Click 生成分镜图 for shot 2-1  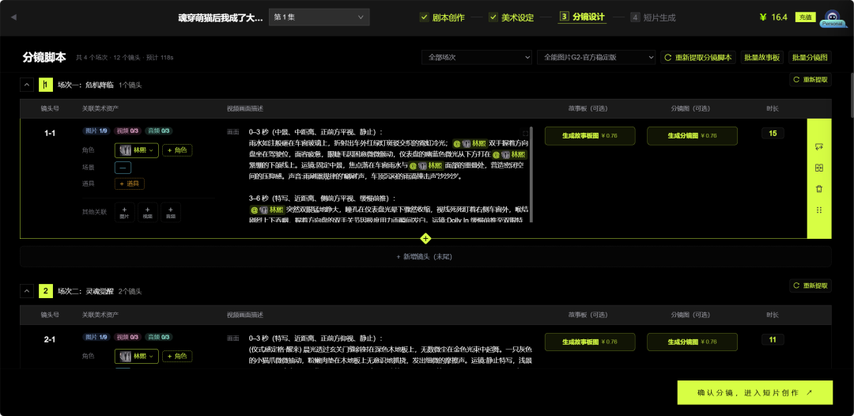tap(692, 342)
